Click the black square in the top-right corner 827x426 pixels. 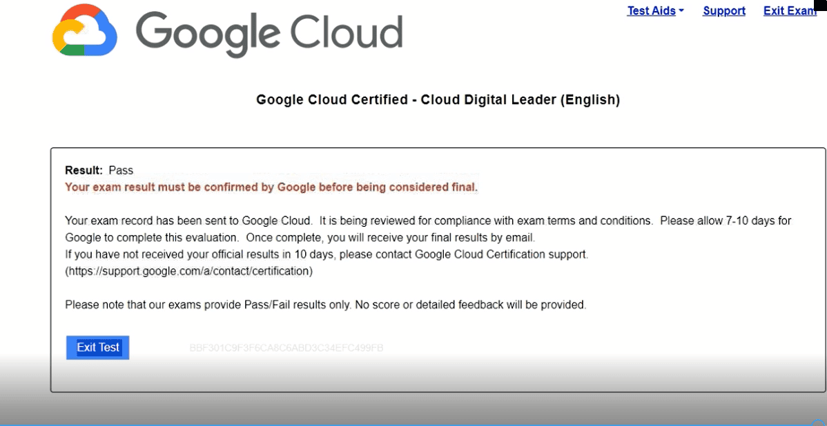[820, 6]
